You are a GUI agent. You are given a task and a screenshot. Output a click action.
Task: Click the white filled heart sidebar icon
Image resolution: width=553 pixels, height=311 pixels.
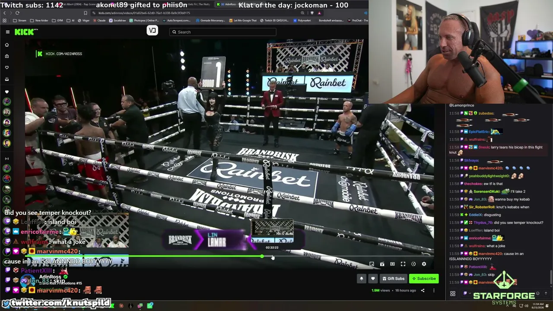[x=7, y=92]
